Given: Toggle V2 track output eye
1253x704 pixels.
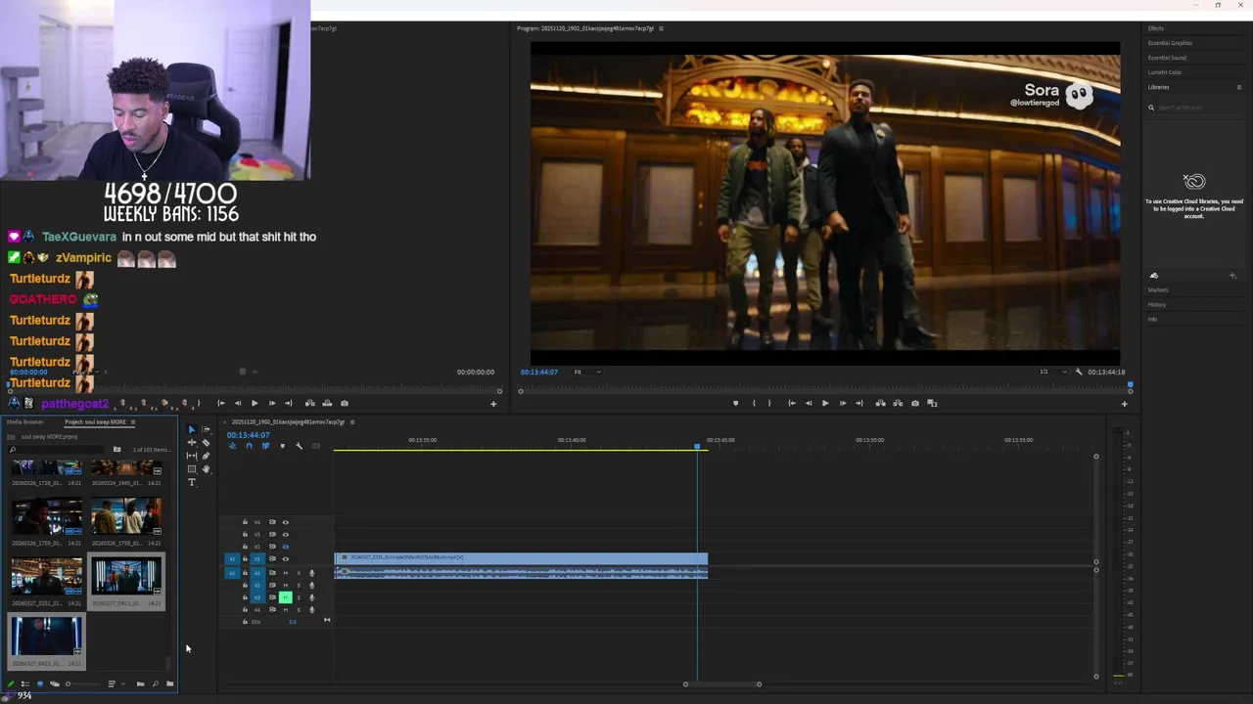Looking at the screenshot, I should (286, 547).
